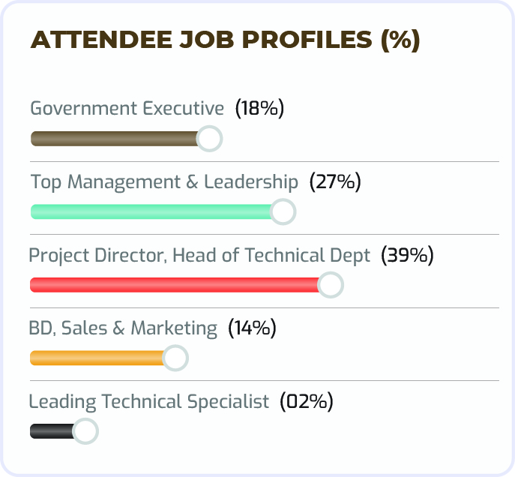Viewport: 515px width, 477px height.
Task: Click the green Top Management bar
Action: pyautogui.click(x=150, y=212)
